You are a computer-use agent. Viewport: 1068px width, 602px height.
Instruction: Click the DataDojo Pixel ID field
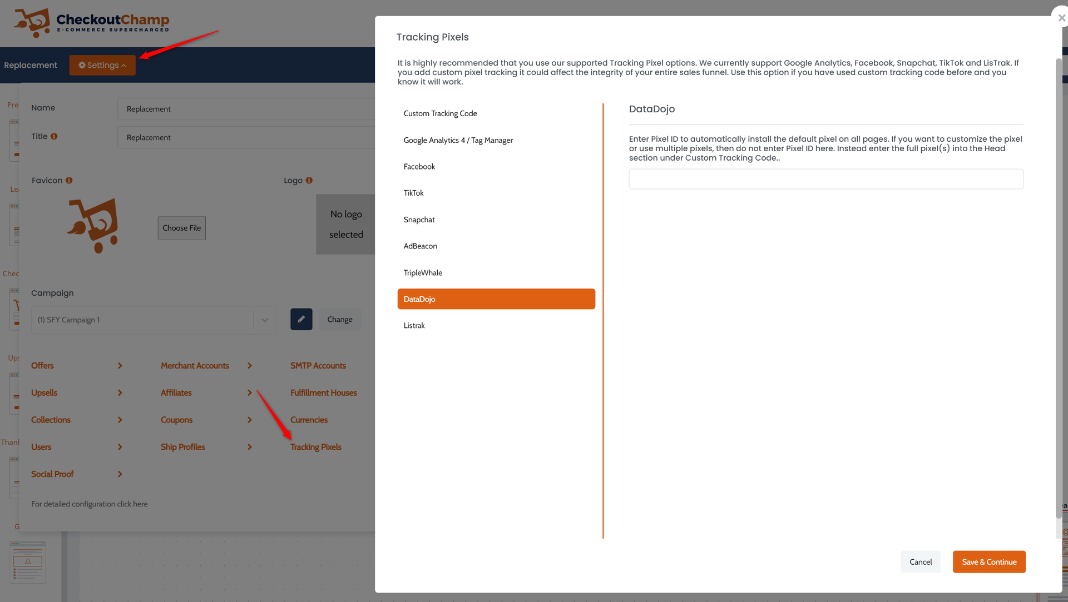point(825,179)
